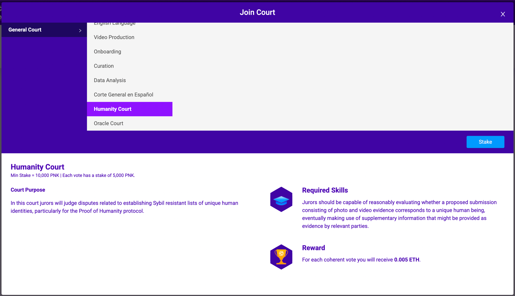Click the graduation cap Required Skills icon
The width and height of the screenshot is (515, 296).
coord(281,199)
